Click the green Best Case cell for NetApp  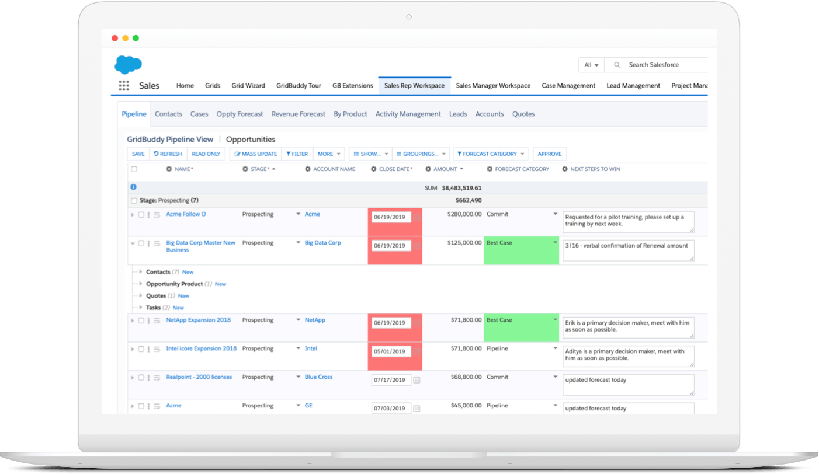pos(521,327)
